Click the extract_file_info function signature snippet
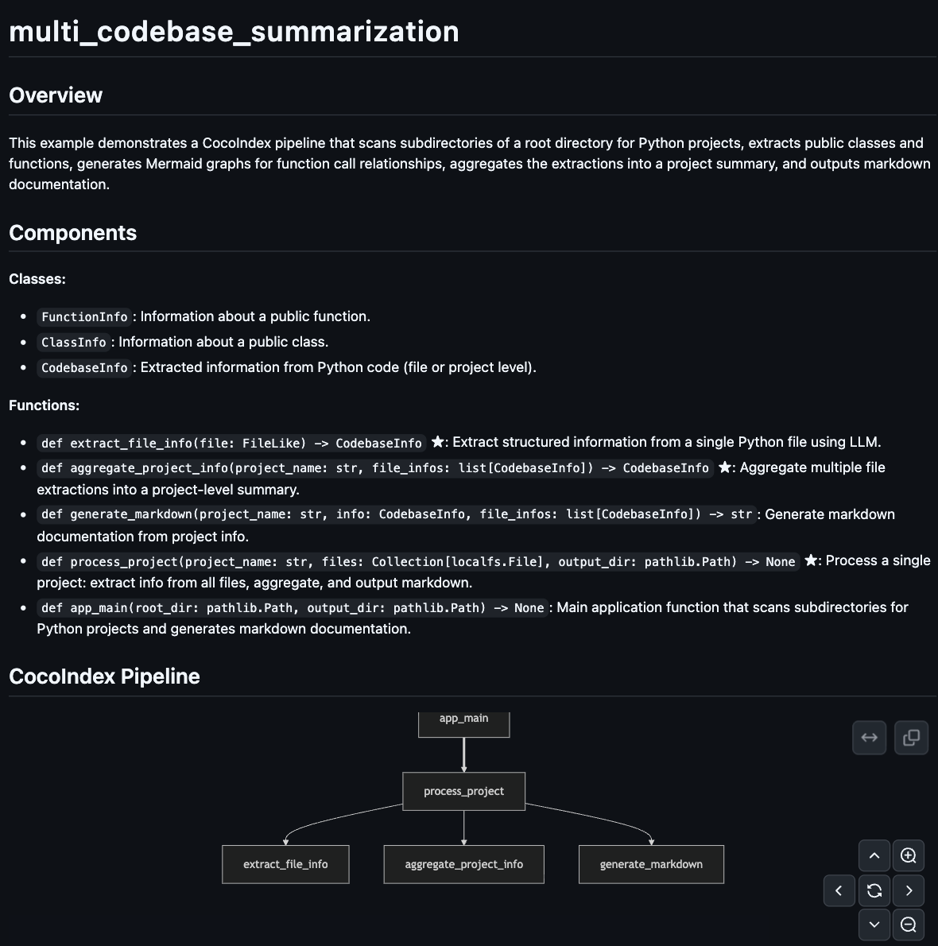This screenshot has width=938, height=946. click(x=231, y=443)
